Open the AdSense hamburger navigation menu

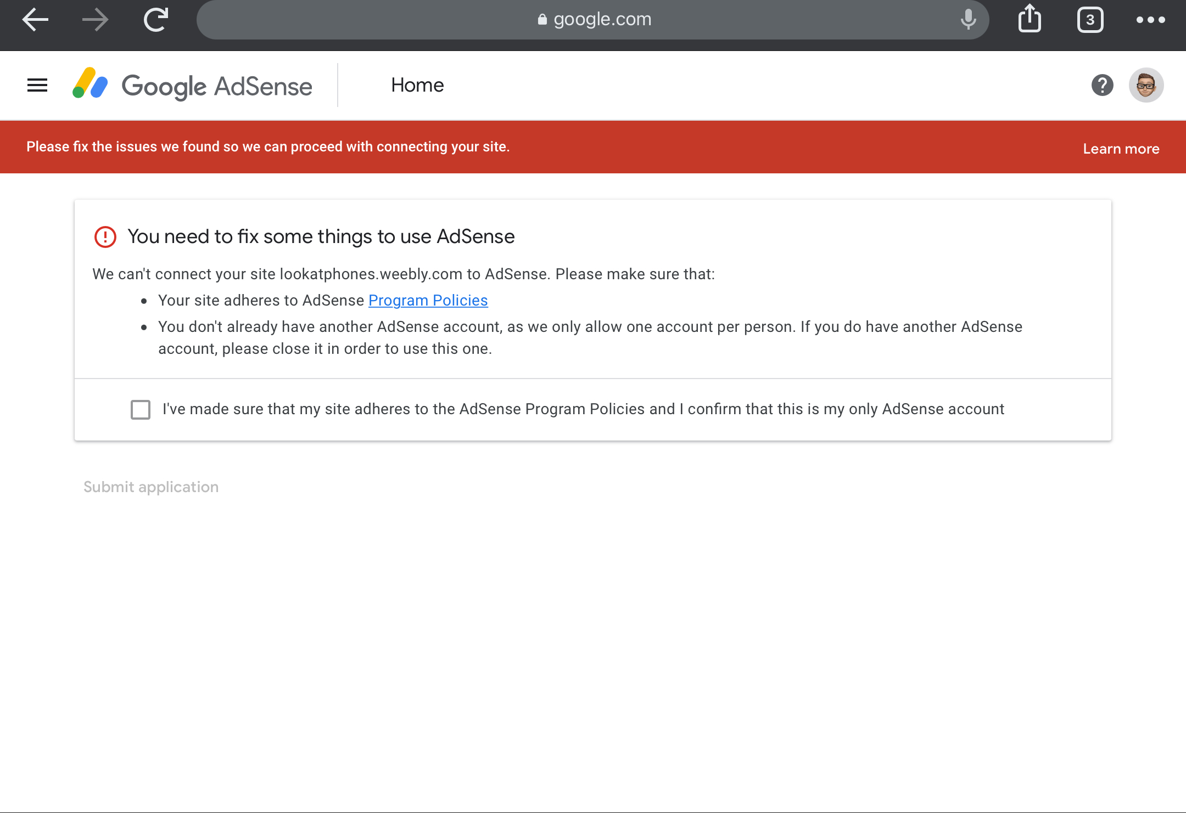point(37,85)
